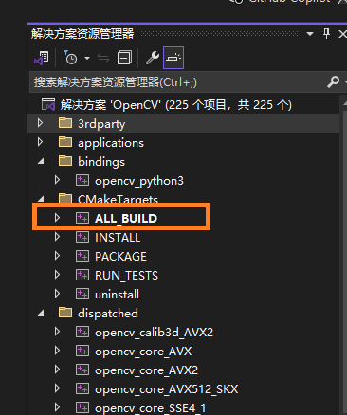
Task: Expand the opencv_python3 project
Action: pos(57,180)
